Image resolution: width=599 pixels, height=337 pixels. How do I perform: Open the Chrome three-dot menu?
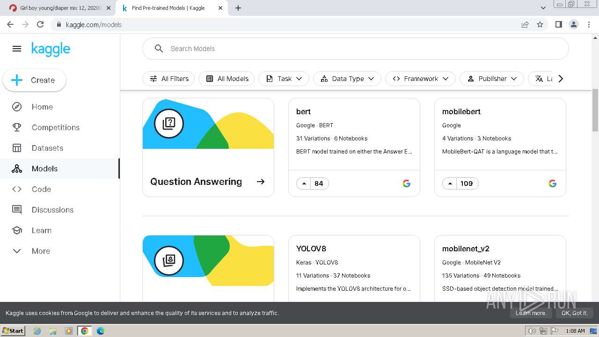pyautogui.click(x=589, y=24)
